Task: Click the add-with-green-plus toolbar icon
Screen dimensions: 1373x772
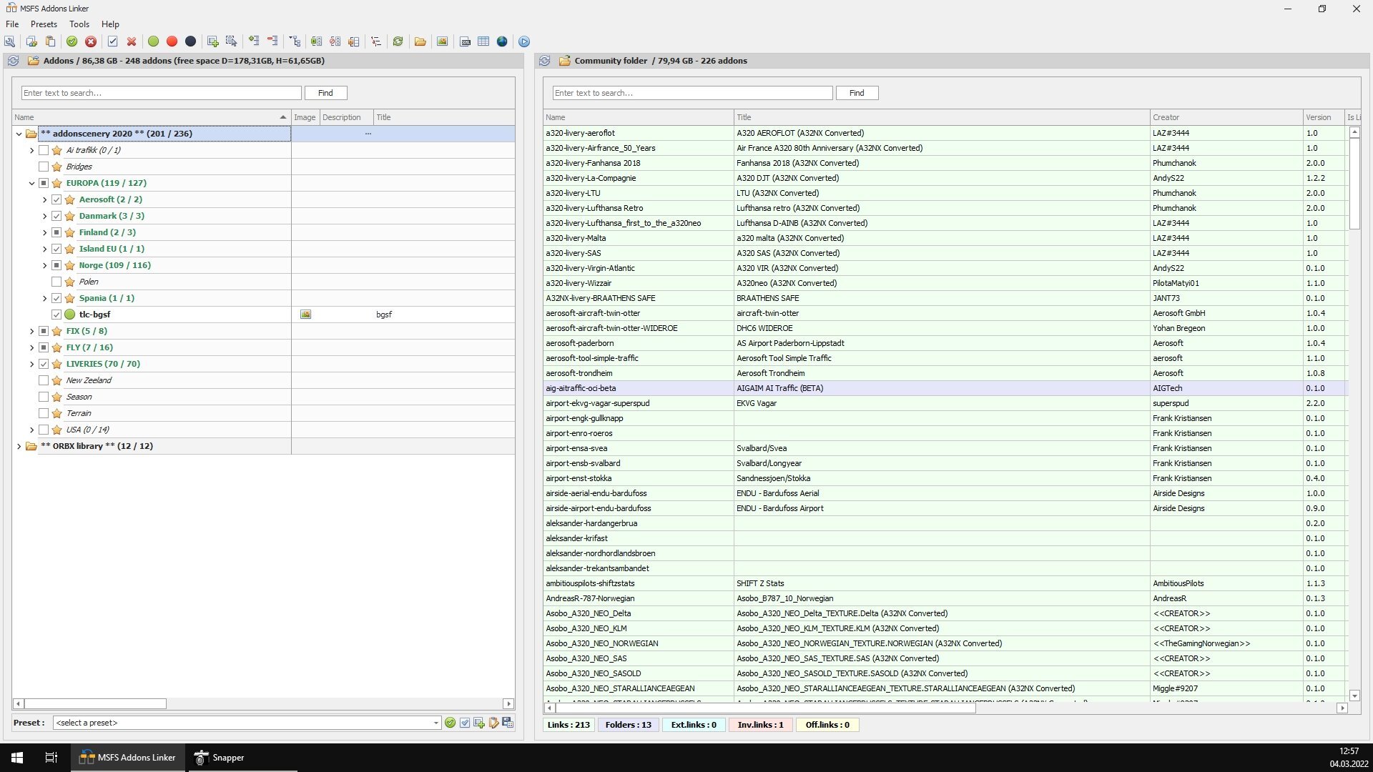Action: click(x=212, y=41)
